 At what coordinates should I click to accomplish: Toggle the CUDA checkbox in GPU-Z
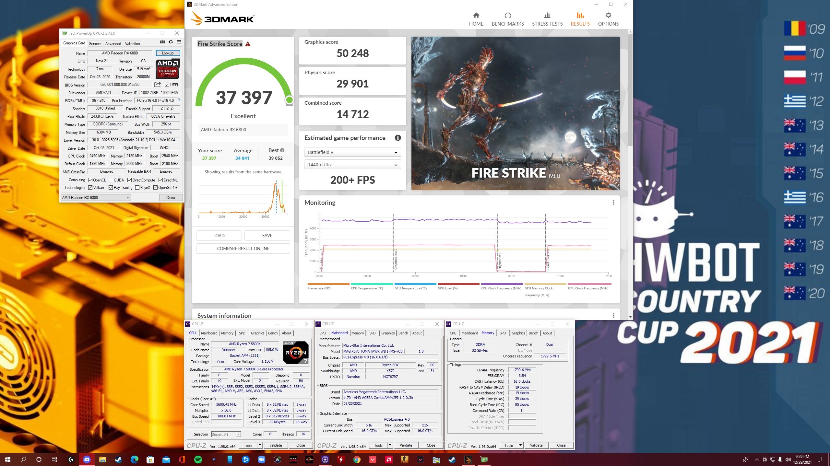[111, 180]
